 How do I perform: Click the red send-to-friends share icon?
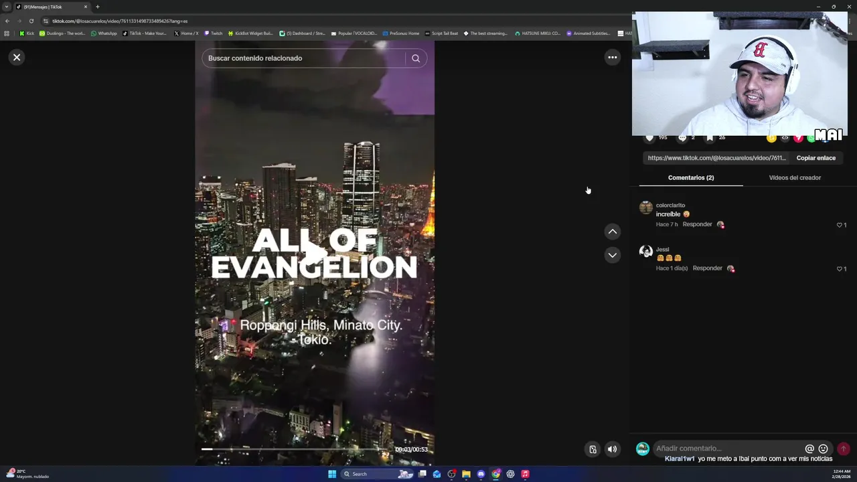[x=798, y=138]
